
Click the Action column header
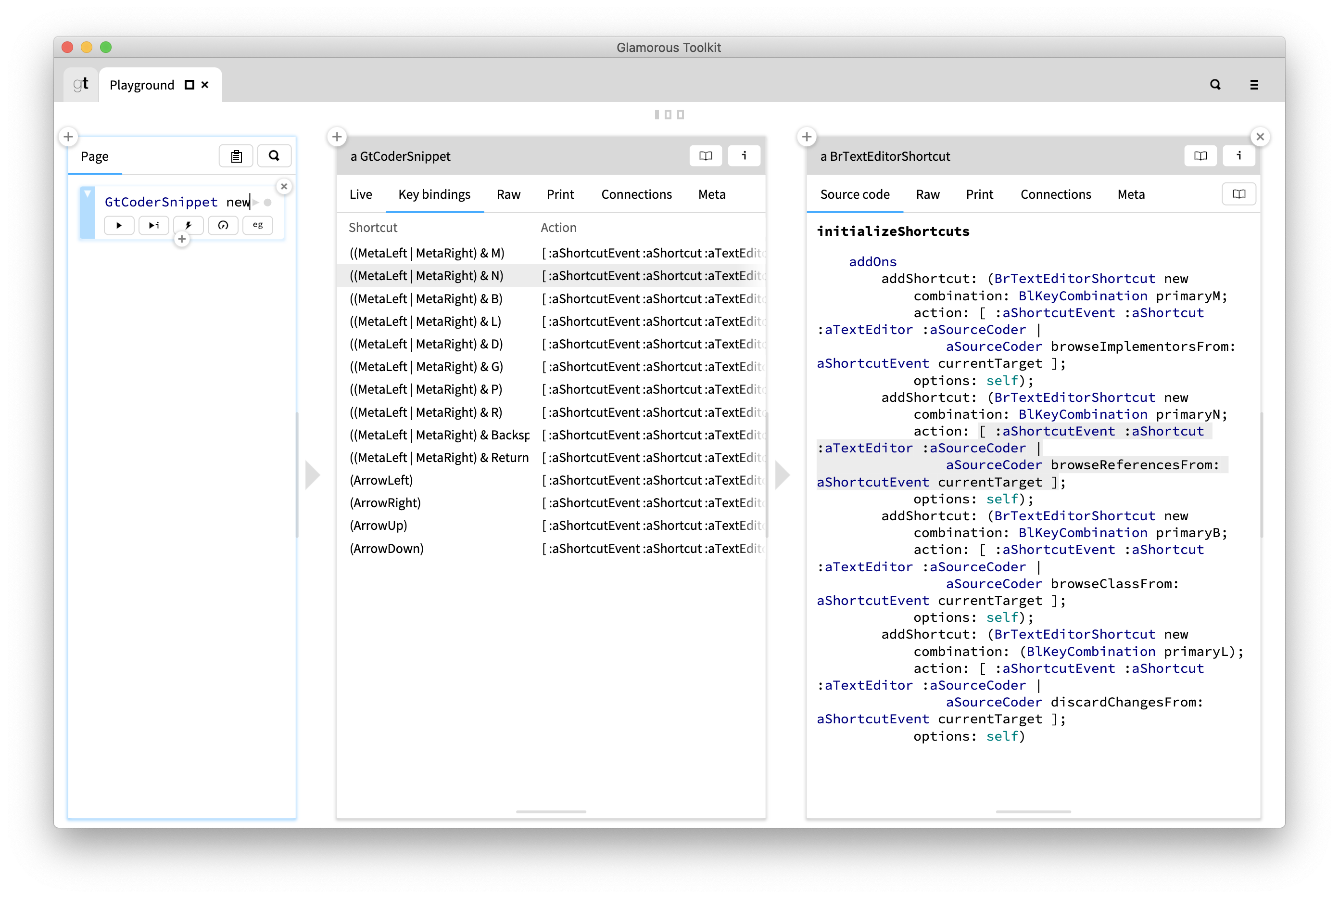[558, 228]
